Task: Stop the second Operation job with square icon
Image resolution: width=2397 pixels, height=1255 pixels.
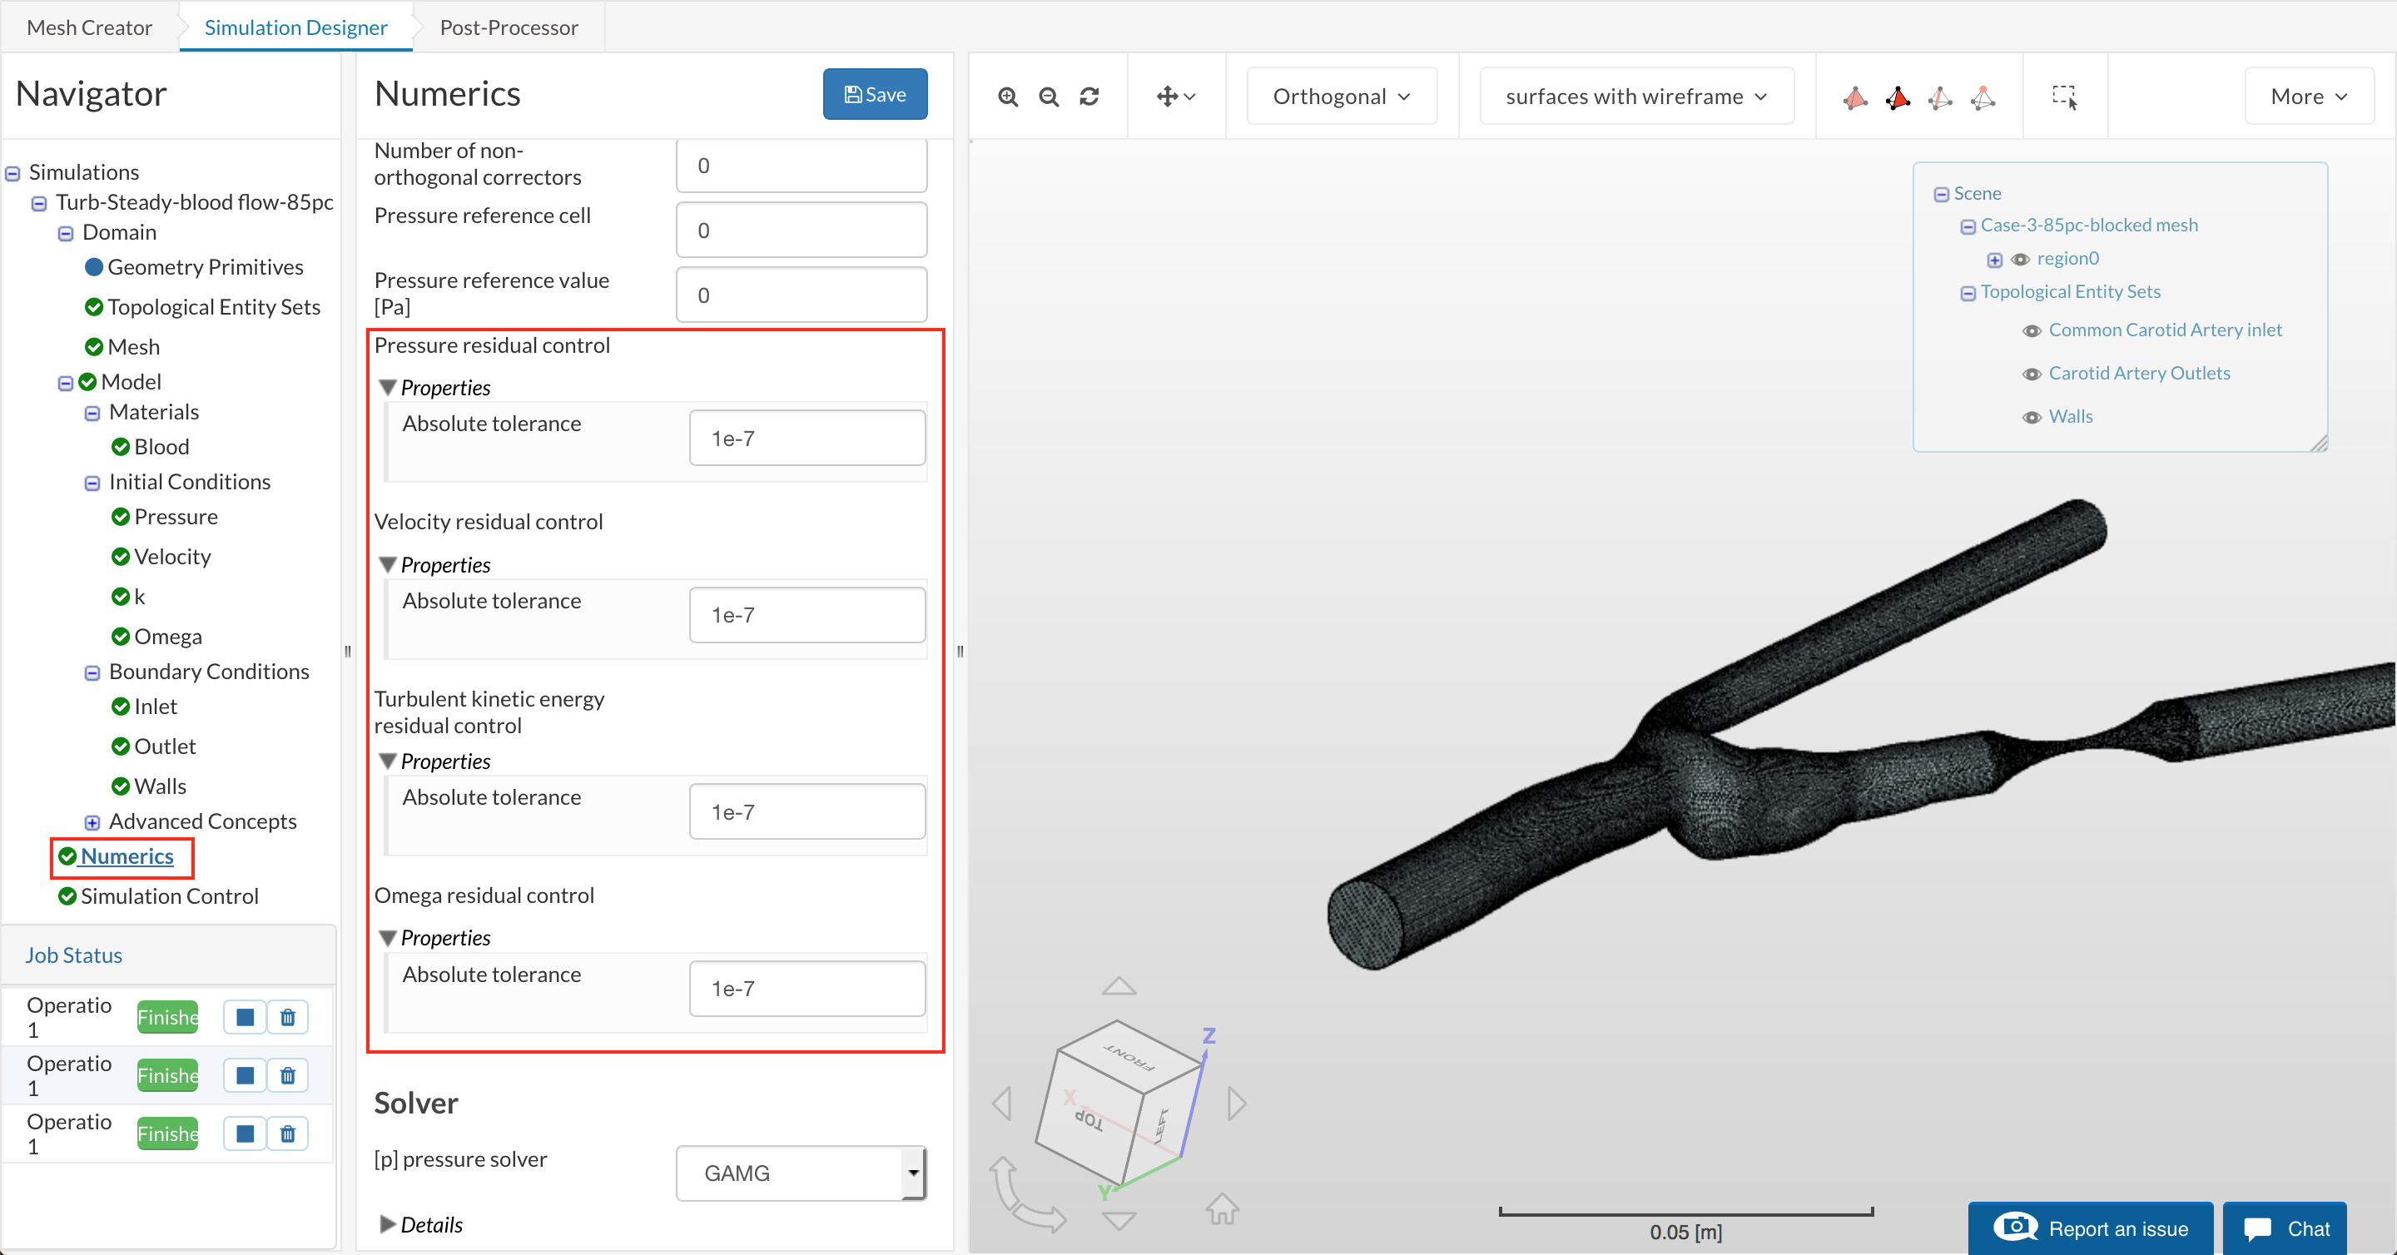Action: pyautogui.click(x=245, y=1075)
